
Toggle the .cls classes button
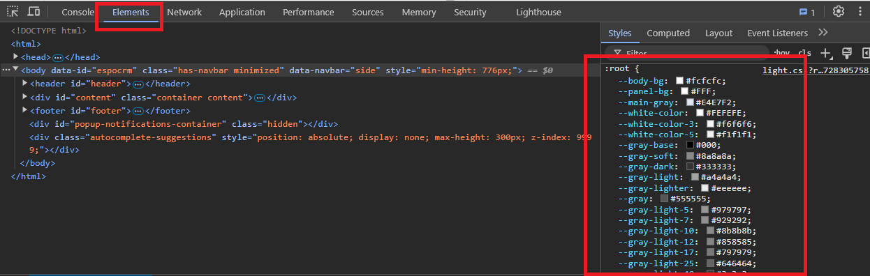tap(805, 53)
